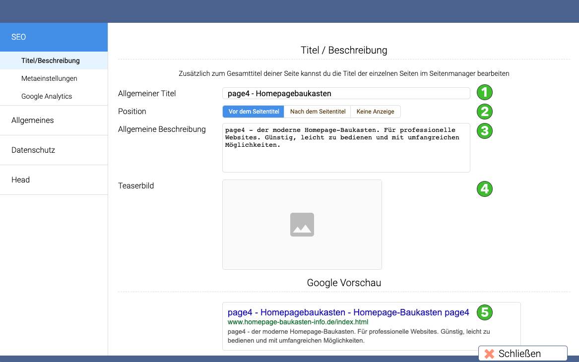
Task: Click green step badge 4 beside Teaserbild
Action: click(x=484, y=189)
